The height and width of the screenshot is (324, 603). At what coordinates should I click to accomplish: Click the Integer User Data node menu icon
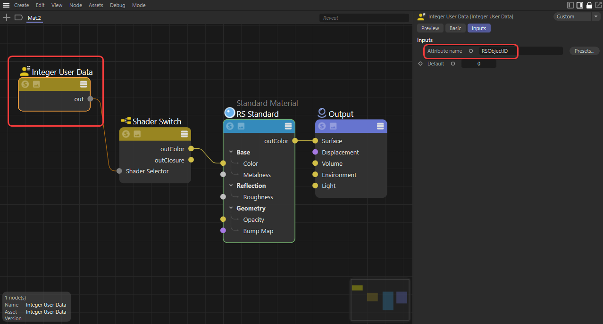[x=84, y=84]
